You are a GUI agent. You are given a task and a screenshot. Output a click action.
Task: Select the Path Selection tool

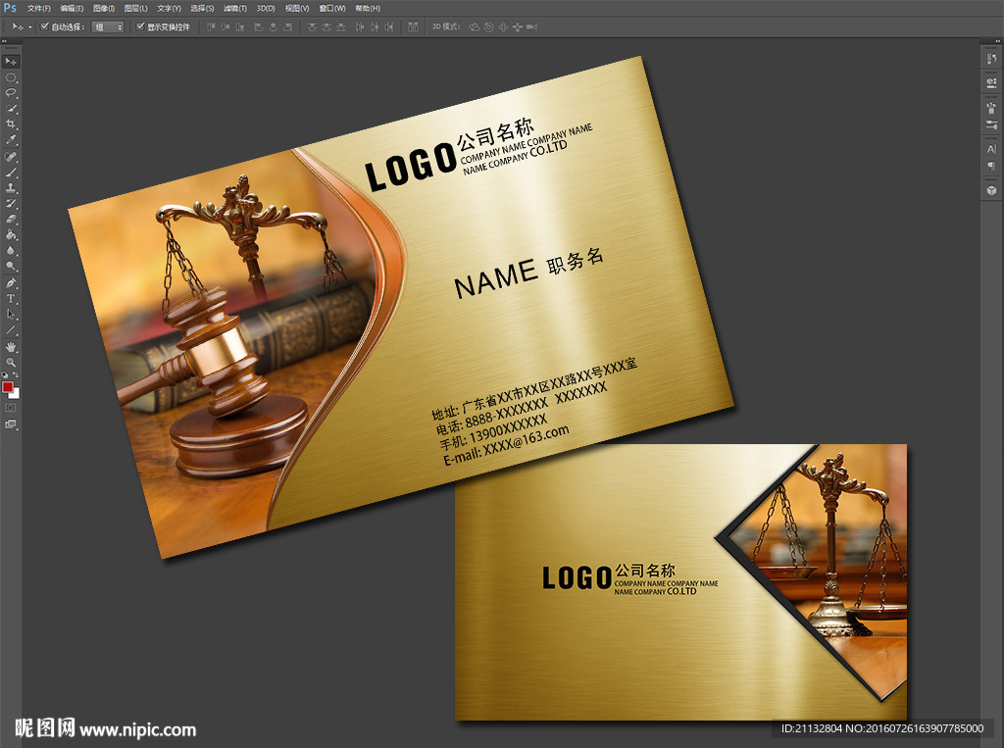11,315
